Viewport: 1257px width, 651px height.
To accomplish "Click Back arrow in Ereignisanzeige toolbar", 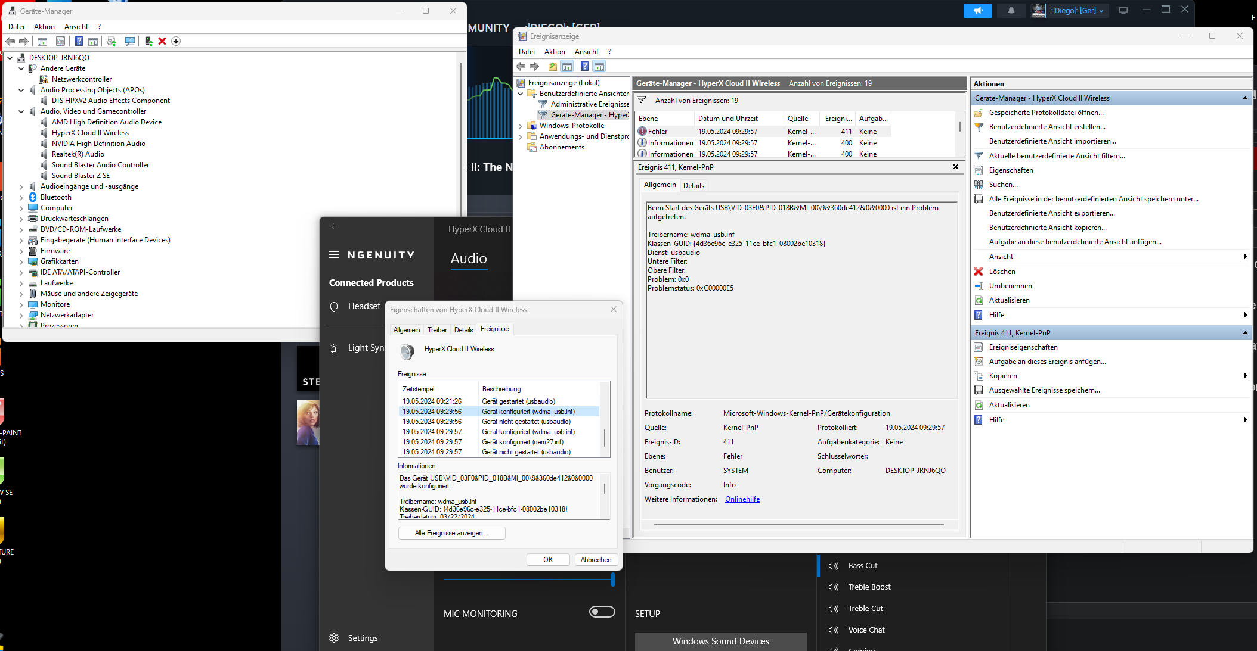I will pos(521,66).
